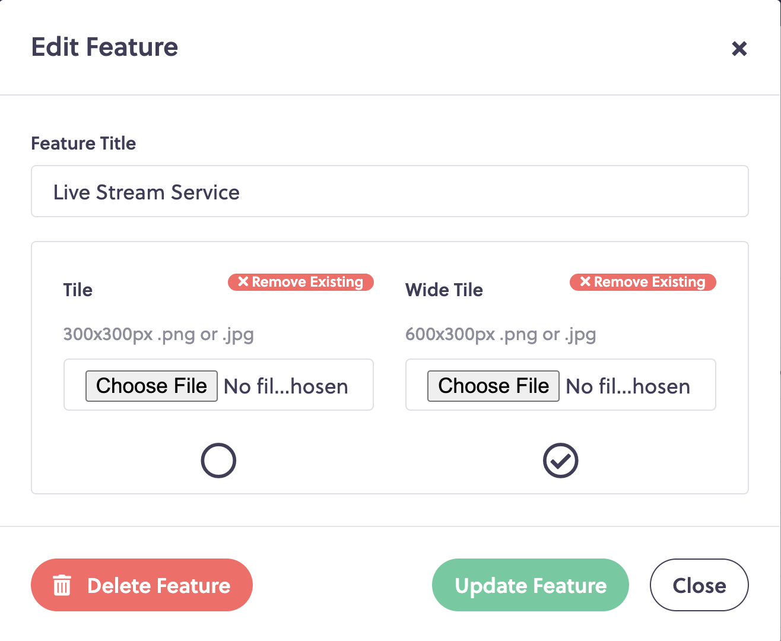This screenshot has width=781, height=641.
Task: Remove the existing Wide Tile image
Action: pyautogui.click(x=643, y=282)
